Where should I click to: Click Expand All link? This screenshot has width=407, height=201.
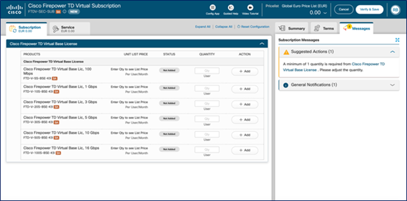tap(203, 27)
